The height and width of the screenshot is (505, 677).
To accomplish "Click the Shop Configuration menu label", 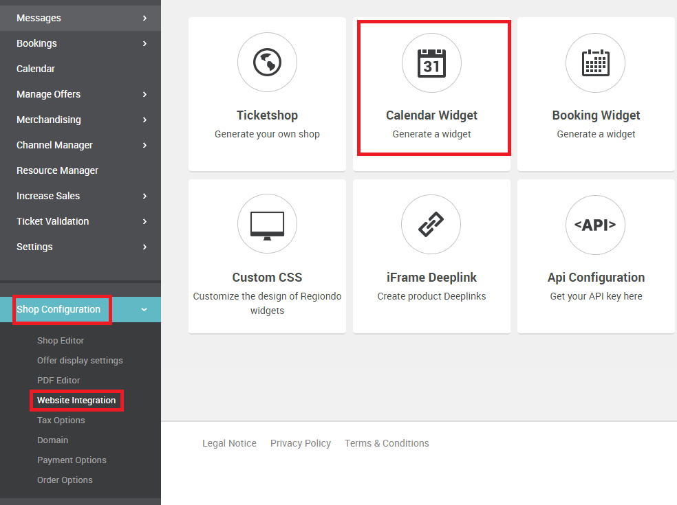I will point(58,310).
